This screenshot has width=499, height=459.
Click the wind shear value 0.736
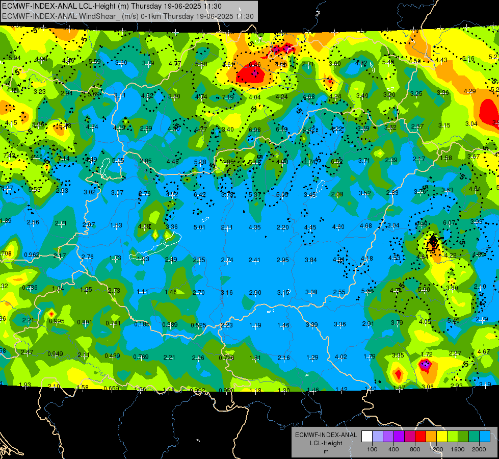coord(30,287)
